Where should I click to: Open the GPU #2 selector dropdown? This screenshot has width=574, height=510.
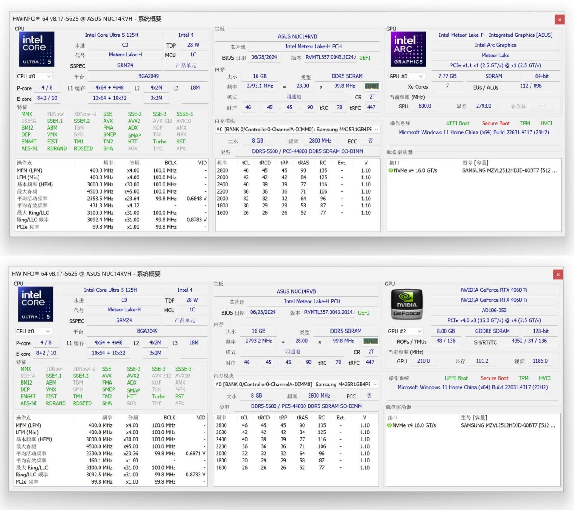[x=405, y=331]
